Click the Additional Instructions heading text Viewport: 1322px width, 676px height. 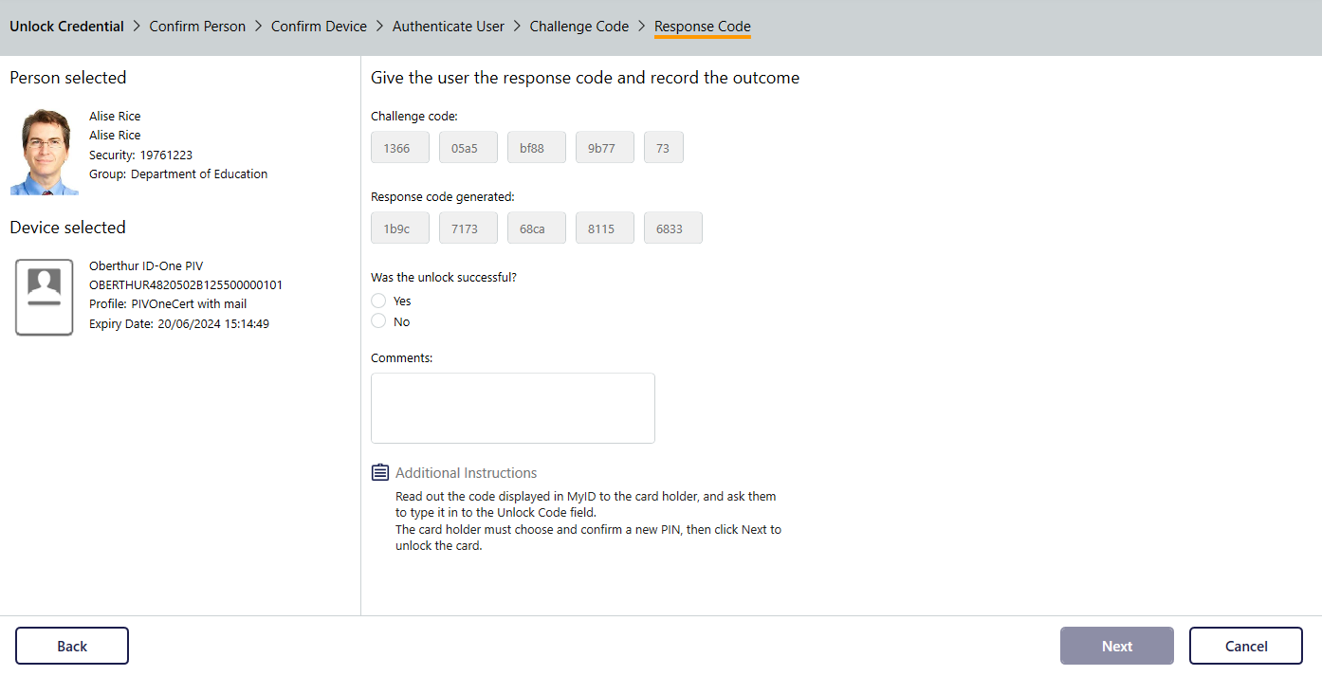[466, 472]
